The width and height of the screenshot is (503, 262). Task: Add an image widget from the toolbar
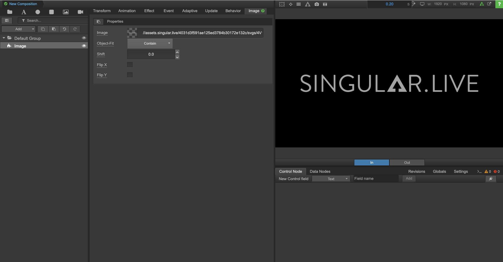click(x=66, y=12)
